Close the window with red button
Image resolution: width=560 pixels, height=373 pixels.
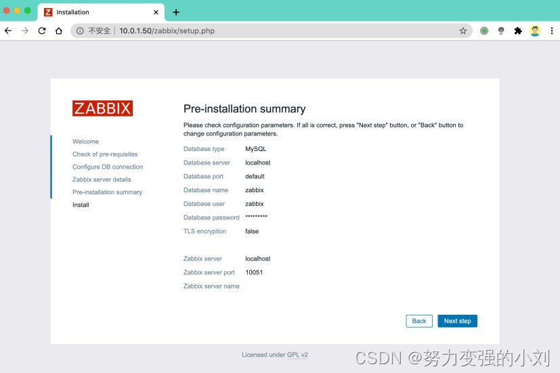tap(6, 10)
